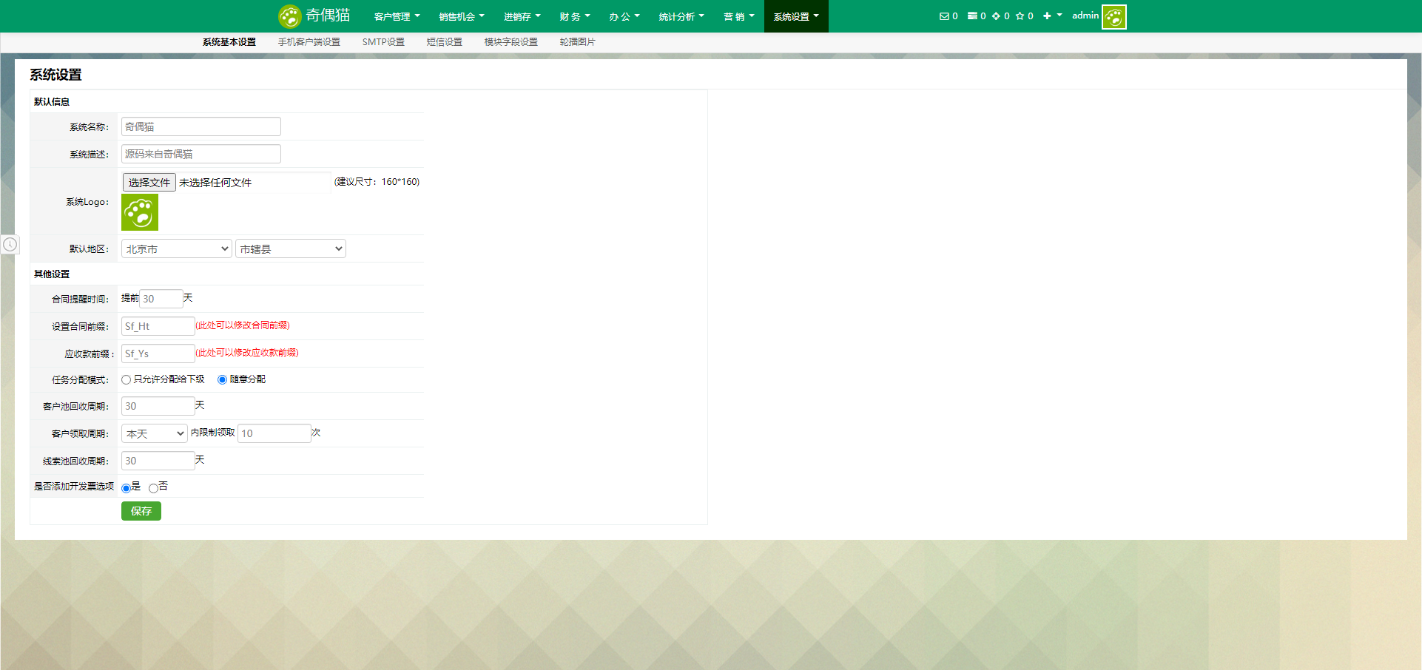This screenshot has width=1422, height=670.
Task: Click the clock icon on left edge
Action: coord(10,244)
